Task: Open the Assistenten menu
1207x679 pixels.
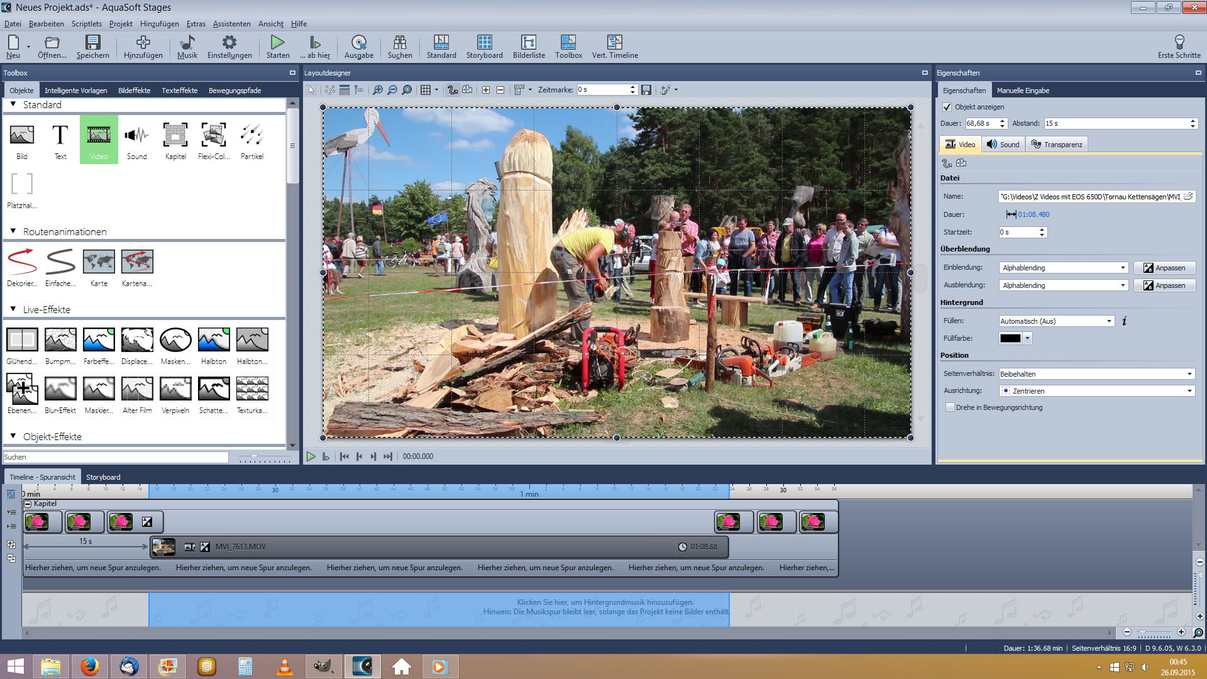Action: coord(231,24)
